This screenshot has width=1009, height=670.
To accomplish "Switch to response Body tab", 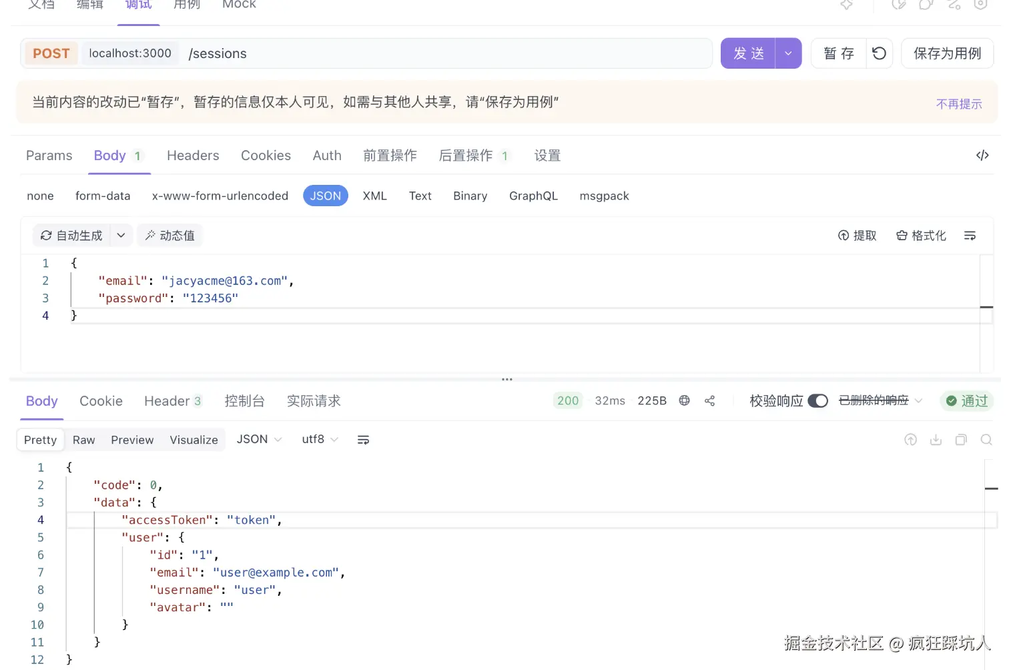I will tap(41, 401).
